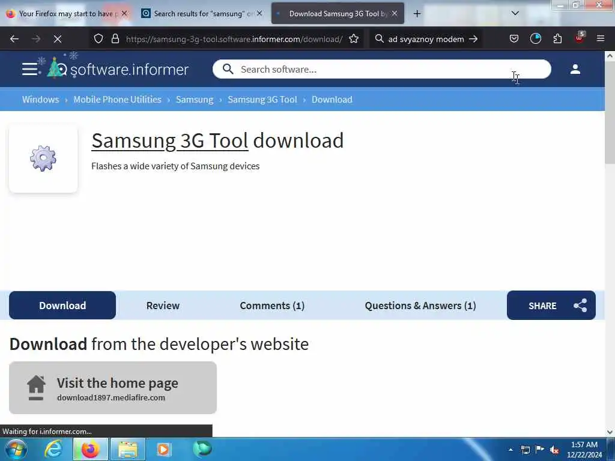Open Windows Explorer folder from taskbar

(128, 449)
